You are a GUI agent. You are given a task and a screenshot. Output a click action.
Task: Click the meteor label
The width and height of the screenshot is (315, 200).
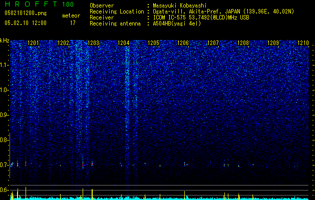[71, 15]
